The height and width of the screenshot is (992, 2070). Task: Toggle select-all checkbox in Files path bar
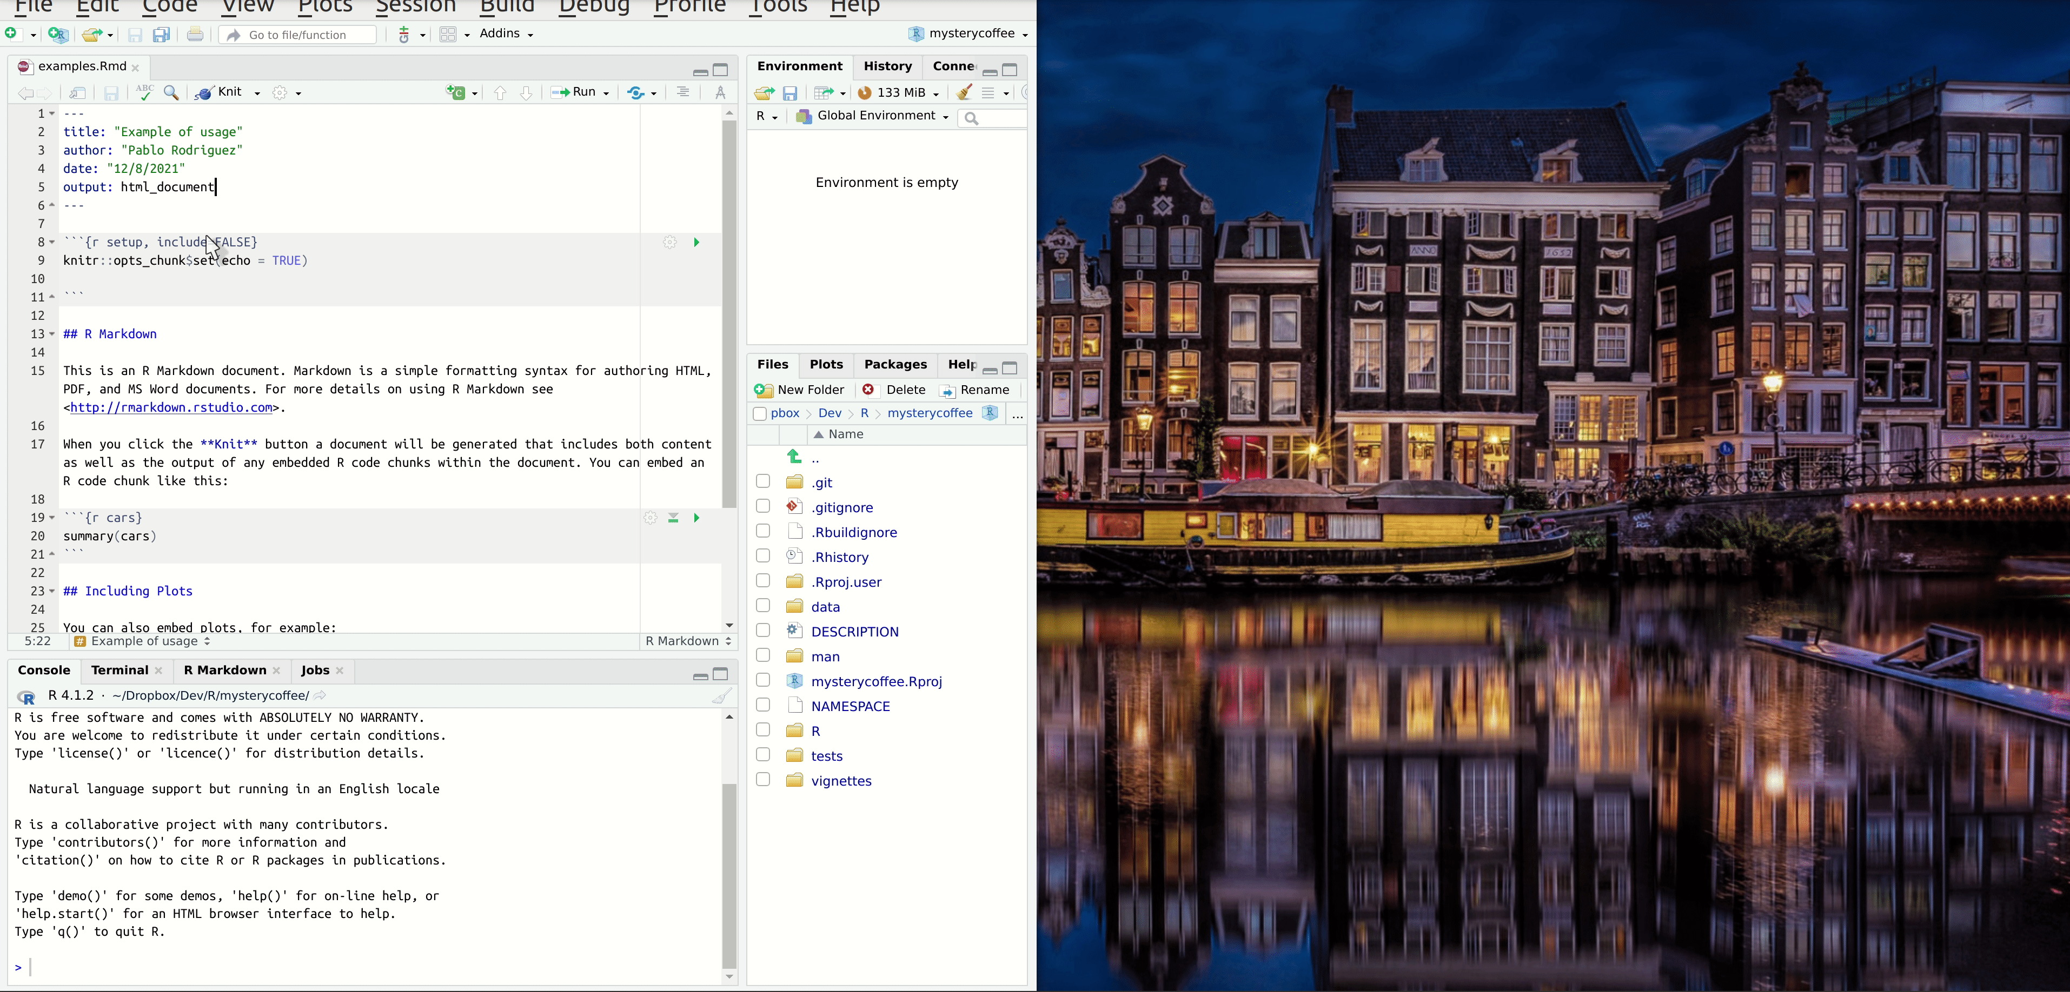pyautogui.click(x=759, y=414)
